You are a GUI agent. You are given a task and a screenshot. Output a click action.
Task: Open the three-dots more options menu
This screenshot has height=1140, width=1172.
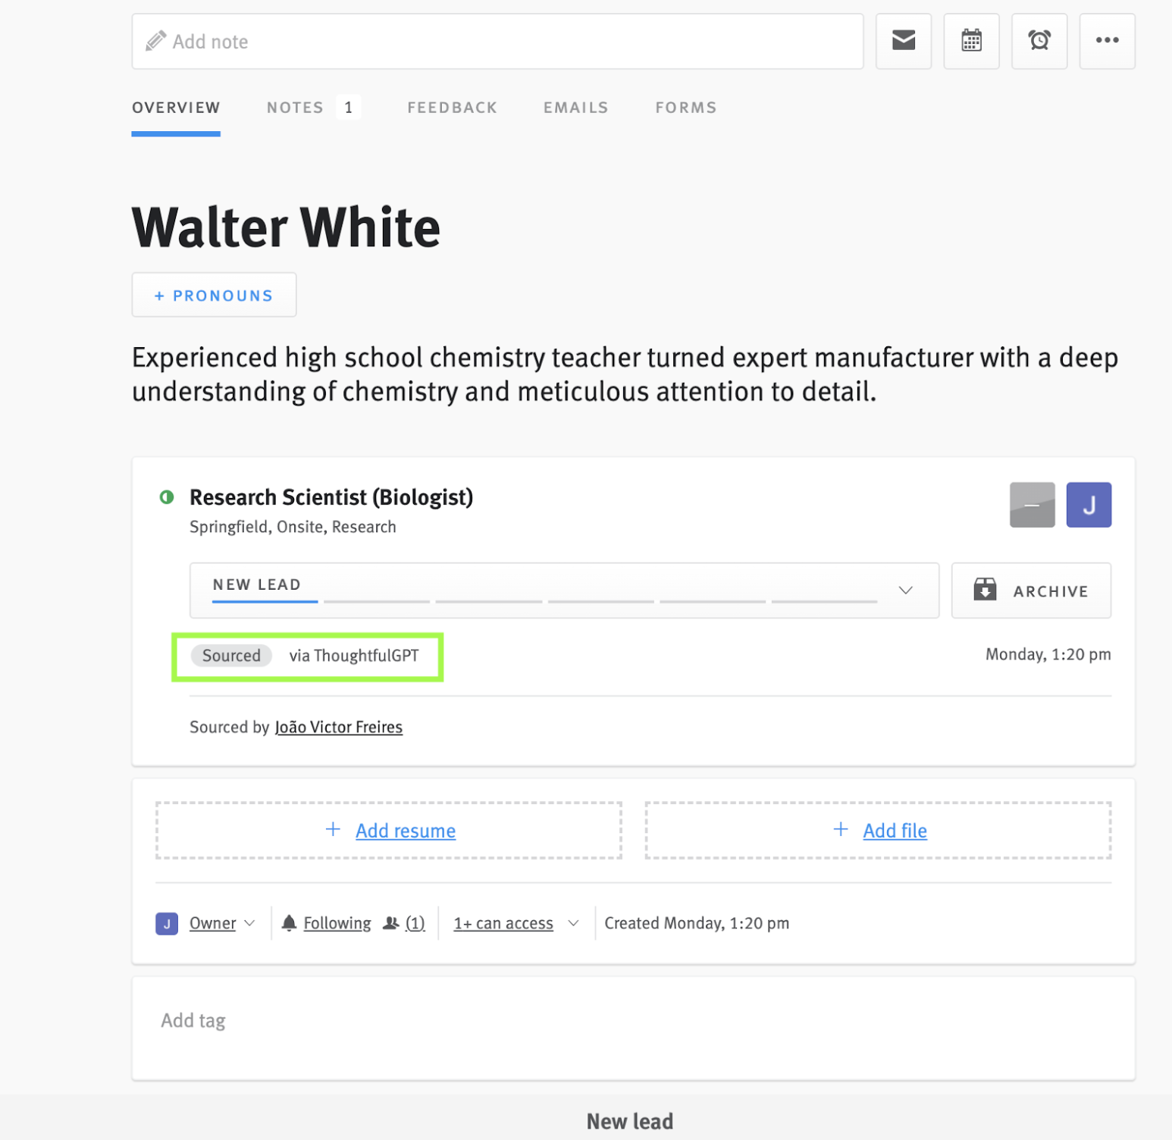(x=1107, y=41)
